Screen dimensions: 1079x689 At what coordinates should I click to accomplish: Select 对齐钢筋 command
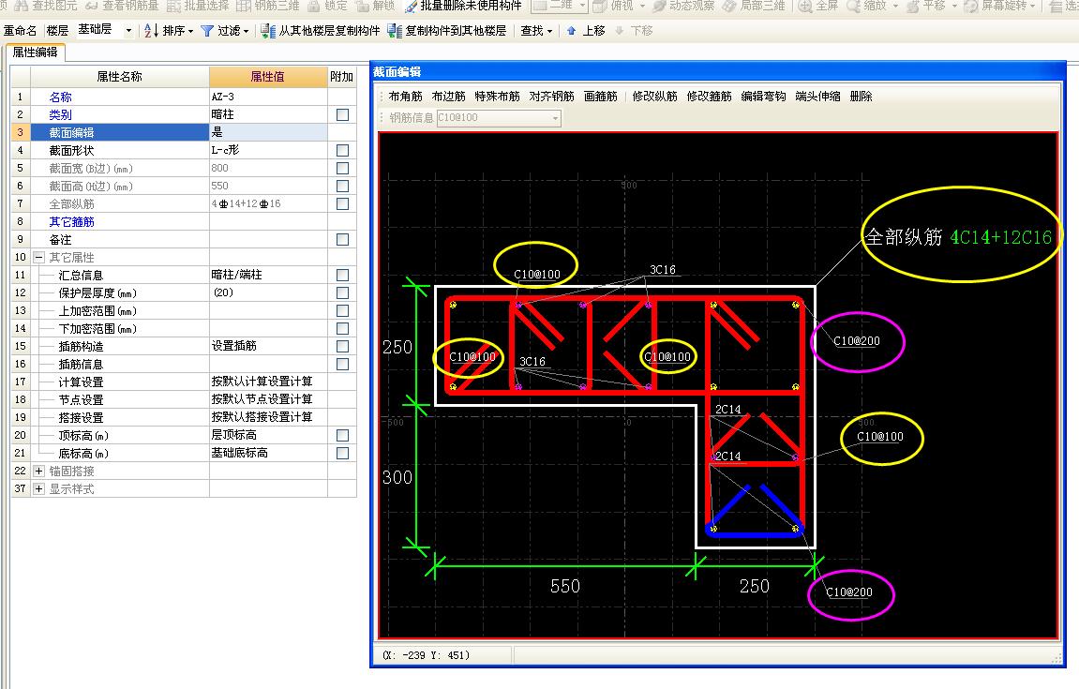tap(552, 97)
